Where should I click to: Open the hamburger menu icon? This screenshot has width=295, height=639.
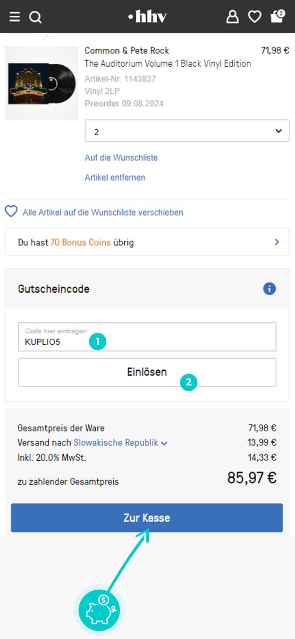(x=15, y=17)
